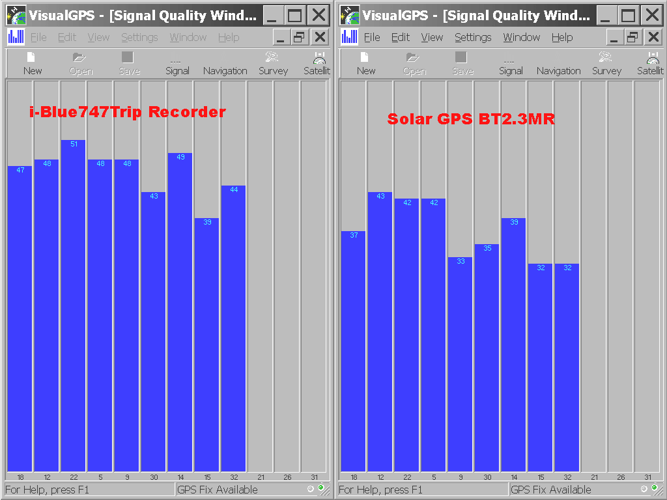Screen dimensions: 667x500
Task: Click green status indicator in left status bar
Action: click(x=320, y=487)
